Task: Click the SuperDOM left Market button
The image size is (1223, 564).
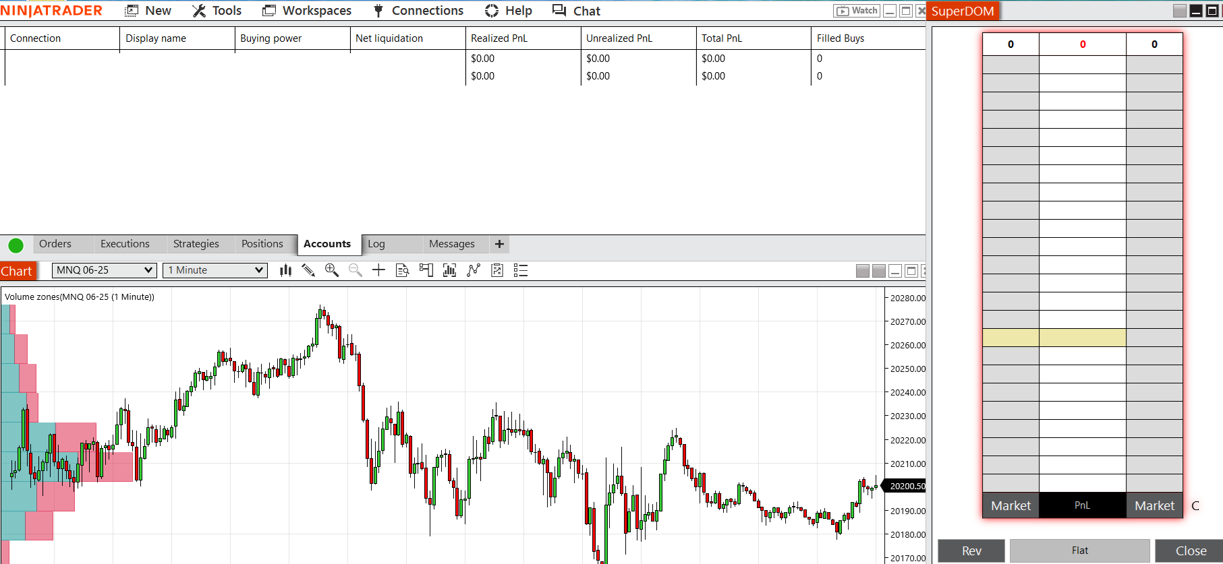Action: point(1011,505)
